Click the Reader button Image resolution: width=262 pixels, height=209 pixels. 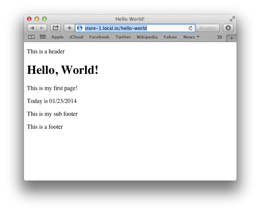(x=207, y=28)
